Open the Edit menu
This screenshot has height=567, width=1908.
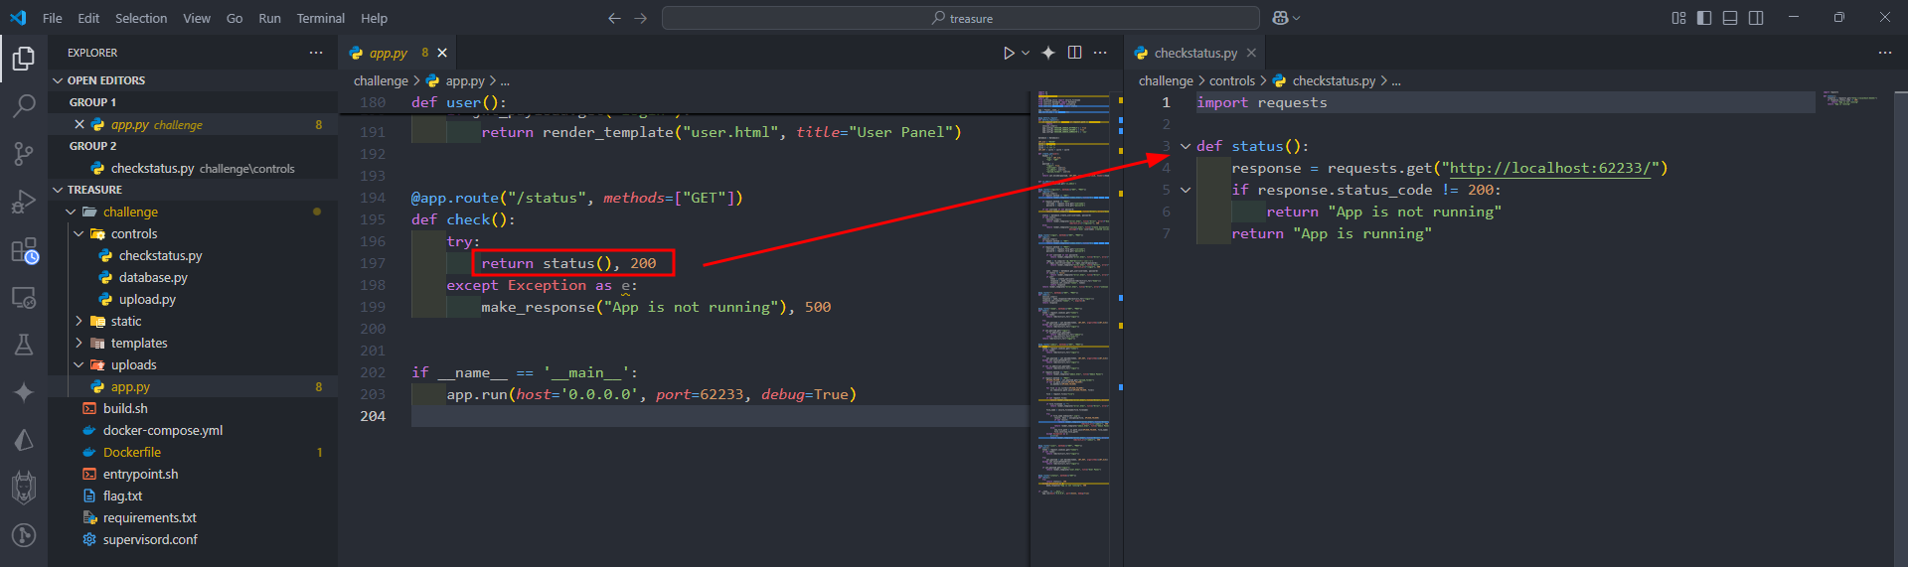[88, 18]
